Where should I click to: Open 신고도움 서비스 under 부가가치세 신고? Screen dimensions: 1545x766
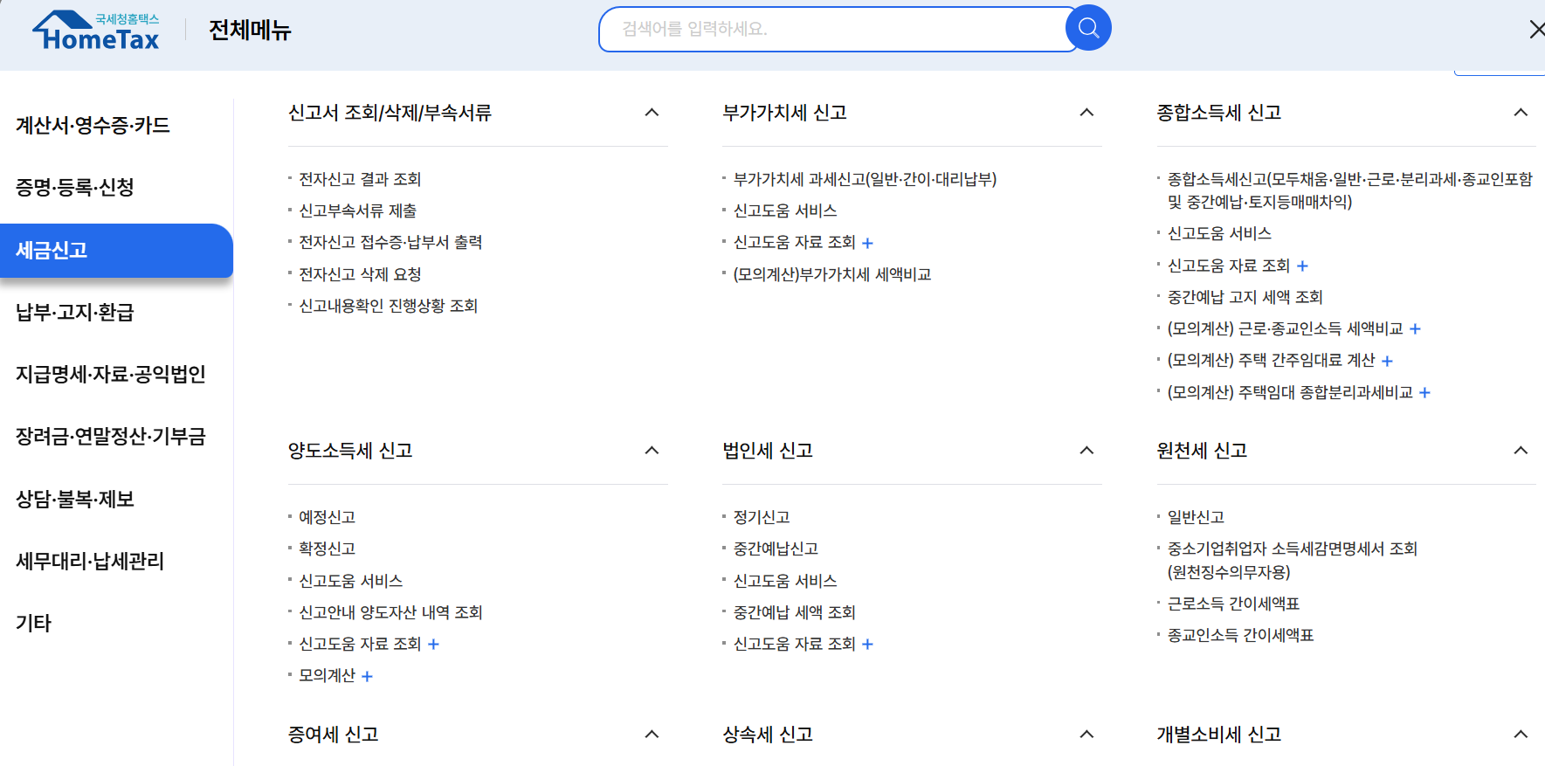click(785, 210)
